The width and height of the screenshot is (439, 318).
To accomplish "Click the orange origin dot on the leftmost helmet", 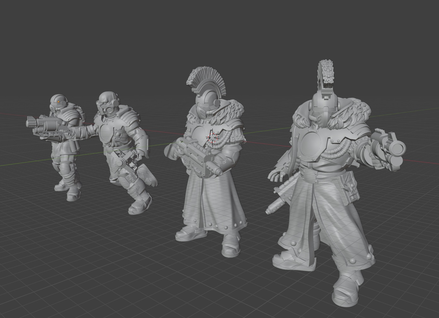I will [x=59, y=102].
